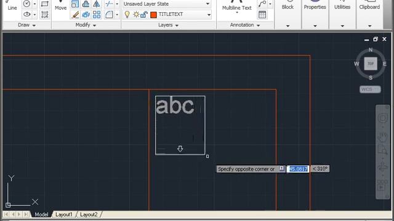
Task: Click the Erase tool icon
Action: (75, 15)
